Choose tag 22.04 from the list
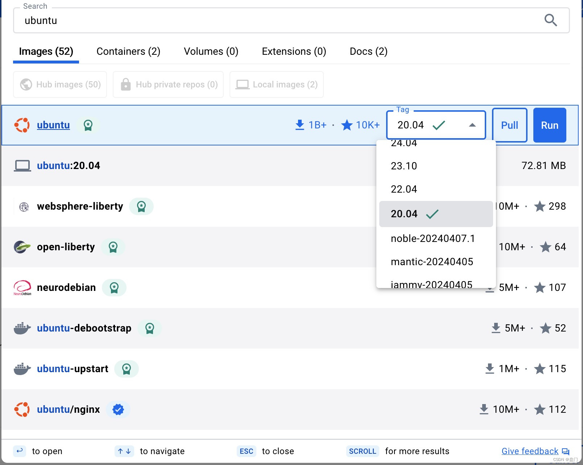583x465 pixels. 436,189
